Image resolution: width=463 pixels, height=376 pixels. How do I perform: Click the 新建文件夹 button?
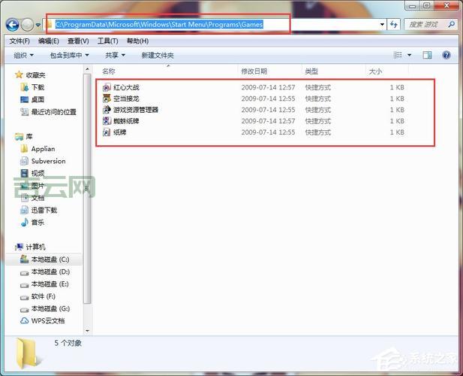(158, 55)
